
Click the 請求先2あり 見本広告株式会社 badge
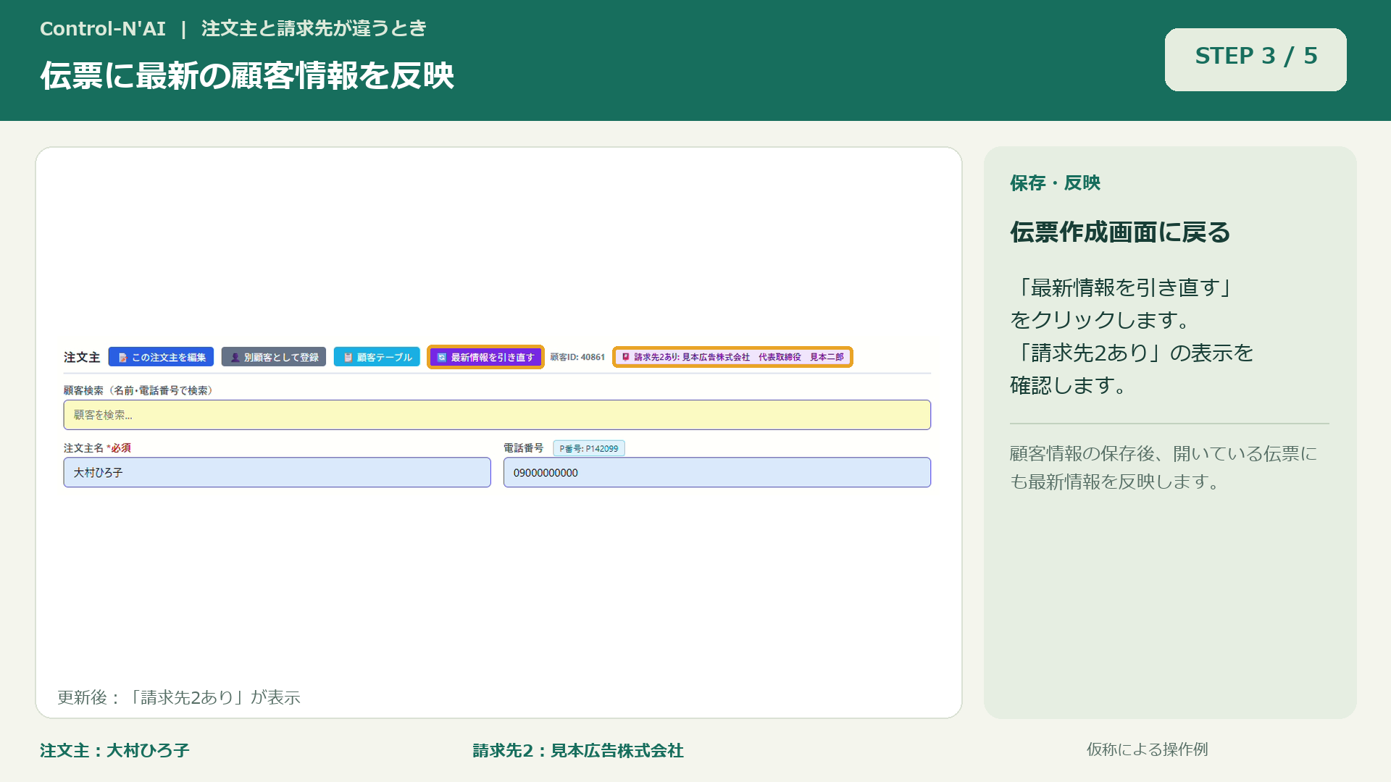pos(732,357)
